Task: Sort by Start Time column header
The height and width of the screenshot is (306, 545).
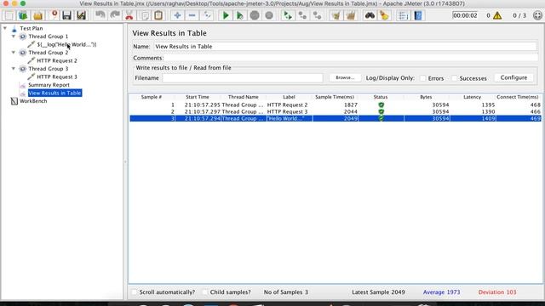Action: [198, 97]
